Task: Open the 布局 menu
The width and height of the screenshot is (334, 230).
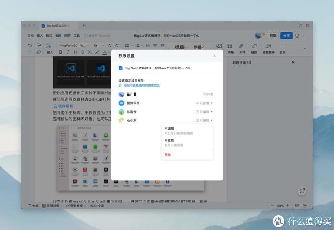Action: pyautogui.click(x=58, y=36)
